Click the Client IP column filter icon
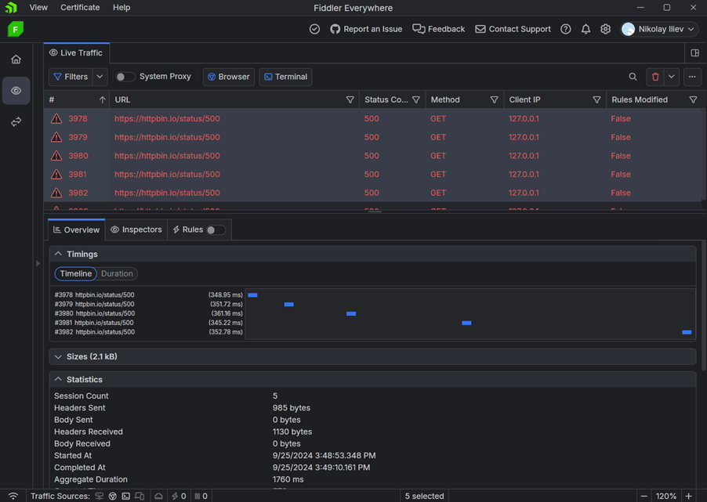This screenshot has height=502, width=707. pos(596,100)
